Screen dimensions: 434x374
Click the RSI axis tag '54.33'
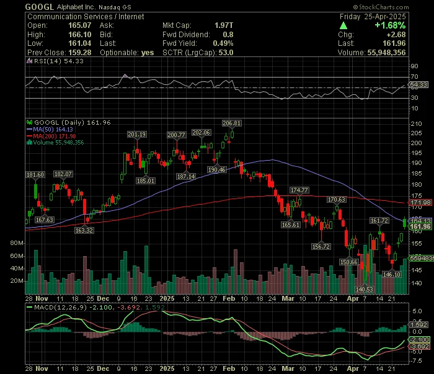418,84
